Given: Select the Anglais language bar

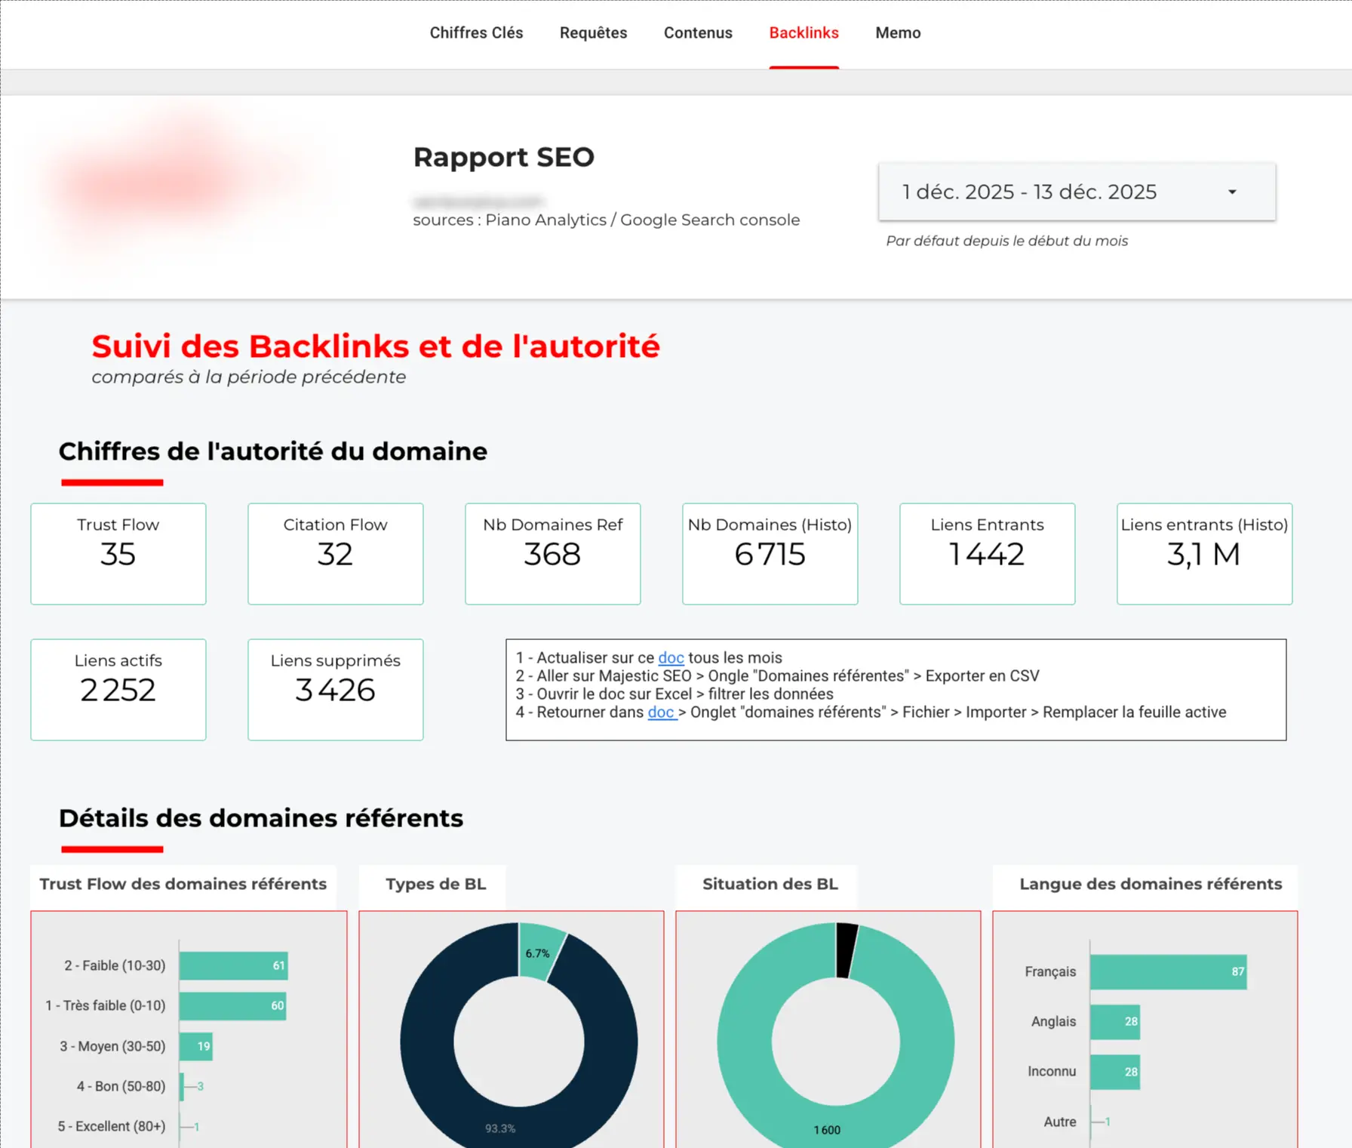Looking at the screenshot, I should tap(1114, 1022).
